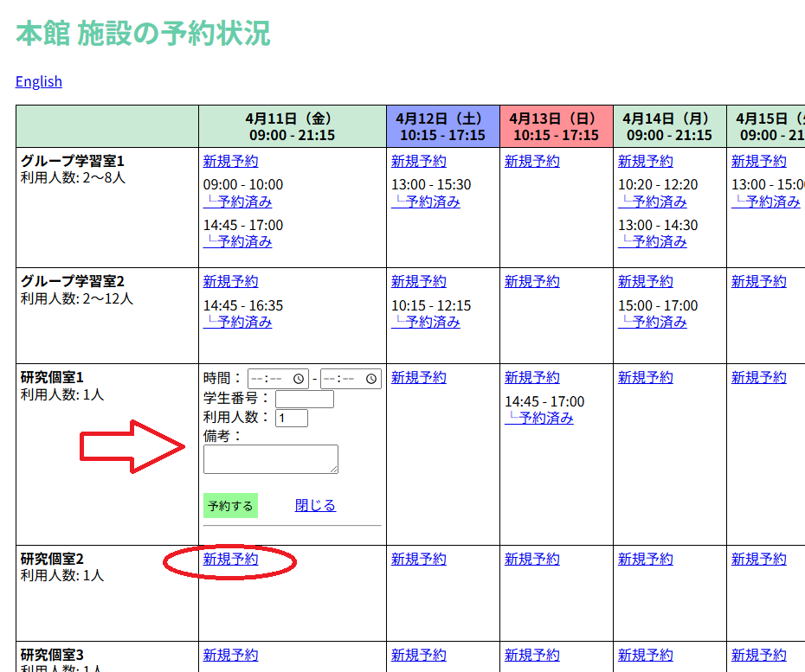Click inside the 備考 textarea

click(270, 458)
